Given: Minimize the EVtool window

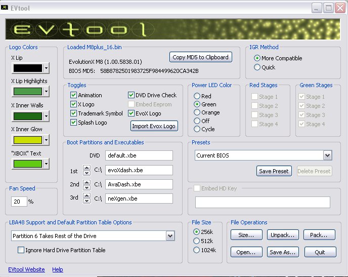Looking at the screenshot, I should tap(317, 8).
